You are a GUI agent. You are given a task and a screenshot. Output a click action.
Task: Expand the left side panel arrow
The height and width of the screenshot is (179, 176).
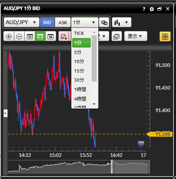6,113
